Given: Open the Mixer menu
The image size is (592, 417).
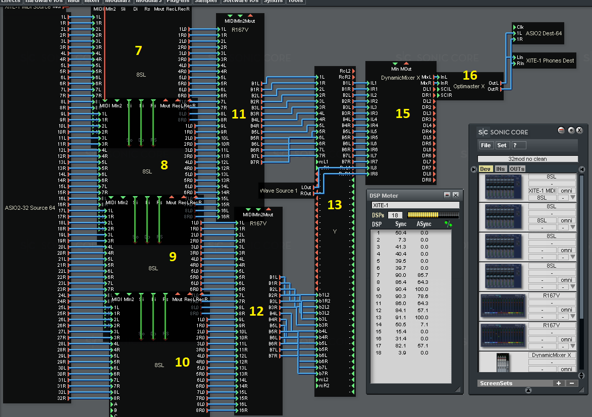Looking at the screenshot, I should coord(92,2).
